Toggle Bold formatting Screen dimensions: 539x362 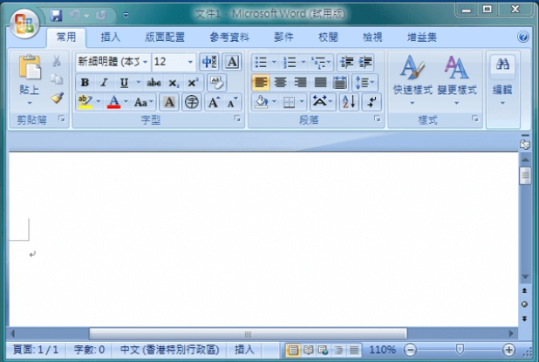pos(85,83)
